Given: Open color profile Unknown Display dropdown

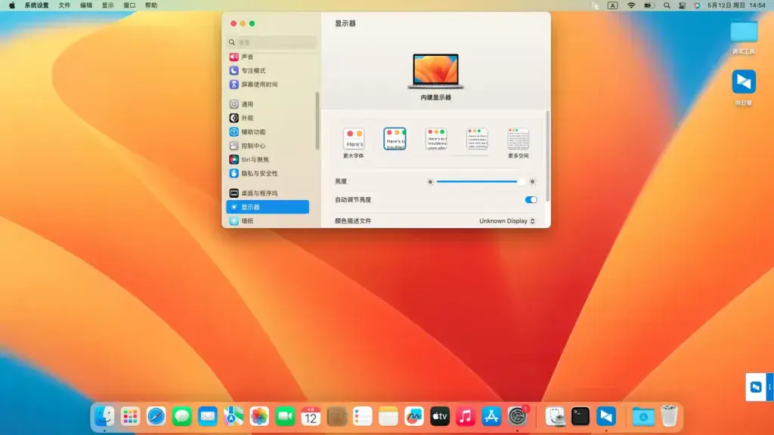Looking at the screenshot, I should (507, 221).
